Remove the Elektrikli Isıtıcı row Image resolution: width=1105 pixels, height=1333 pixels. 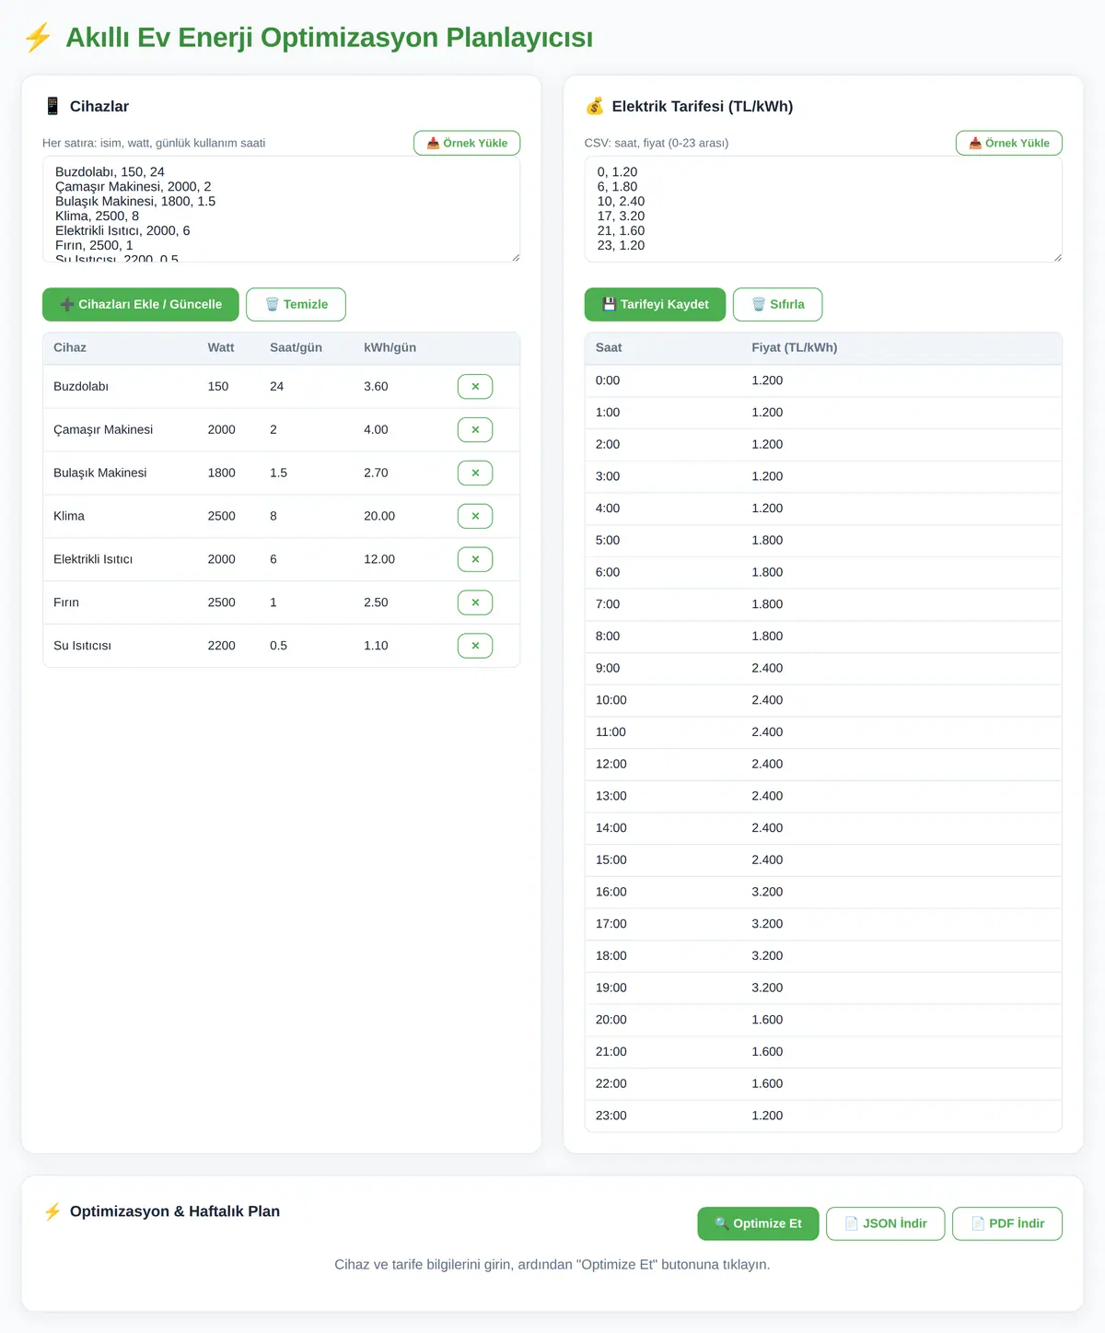[x=475, y=560]
